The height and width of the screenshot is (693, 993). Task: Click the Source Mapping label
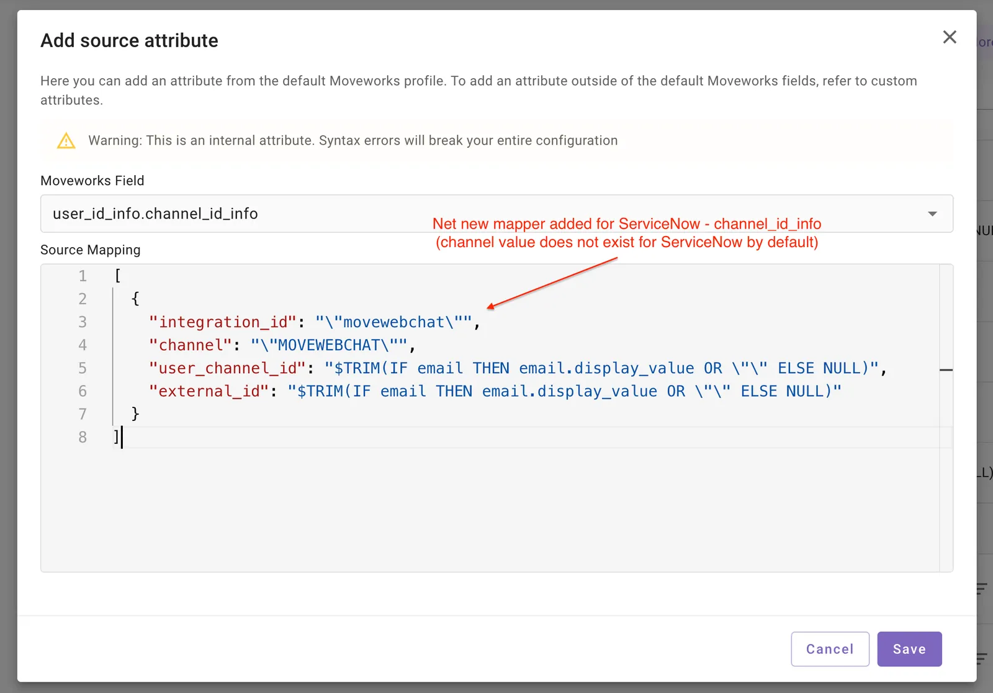click(91, 250)
